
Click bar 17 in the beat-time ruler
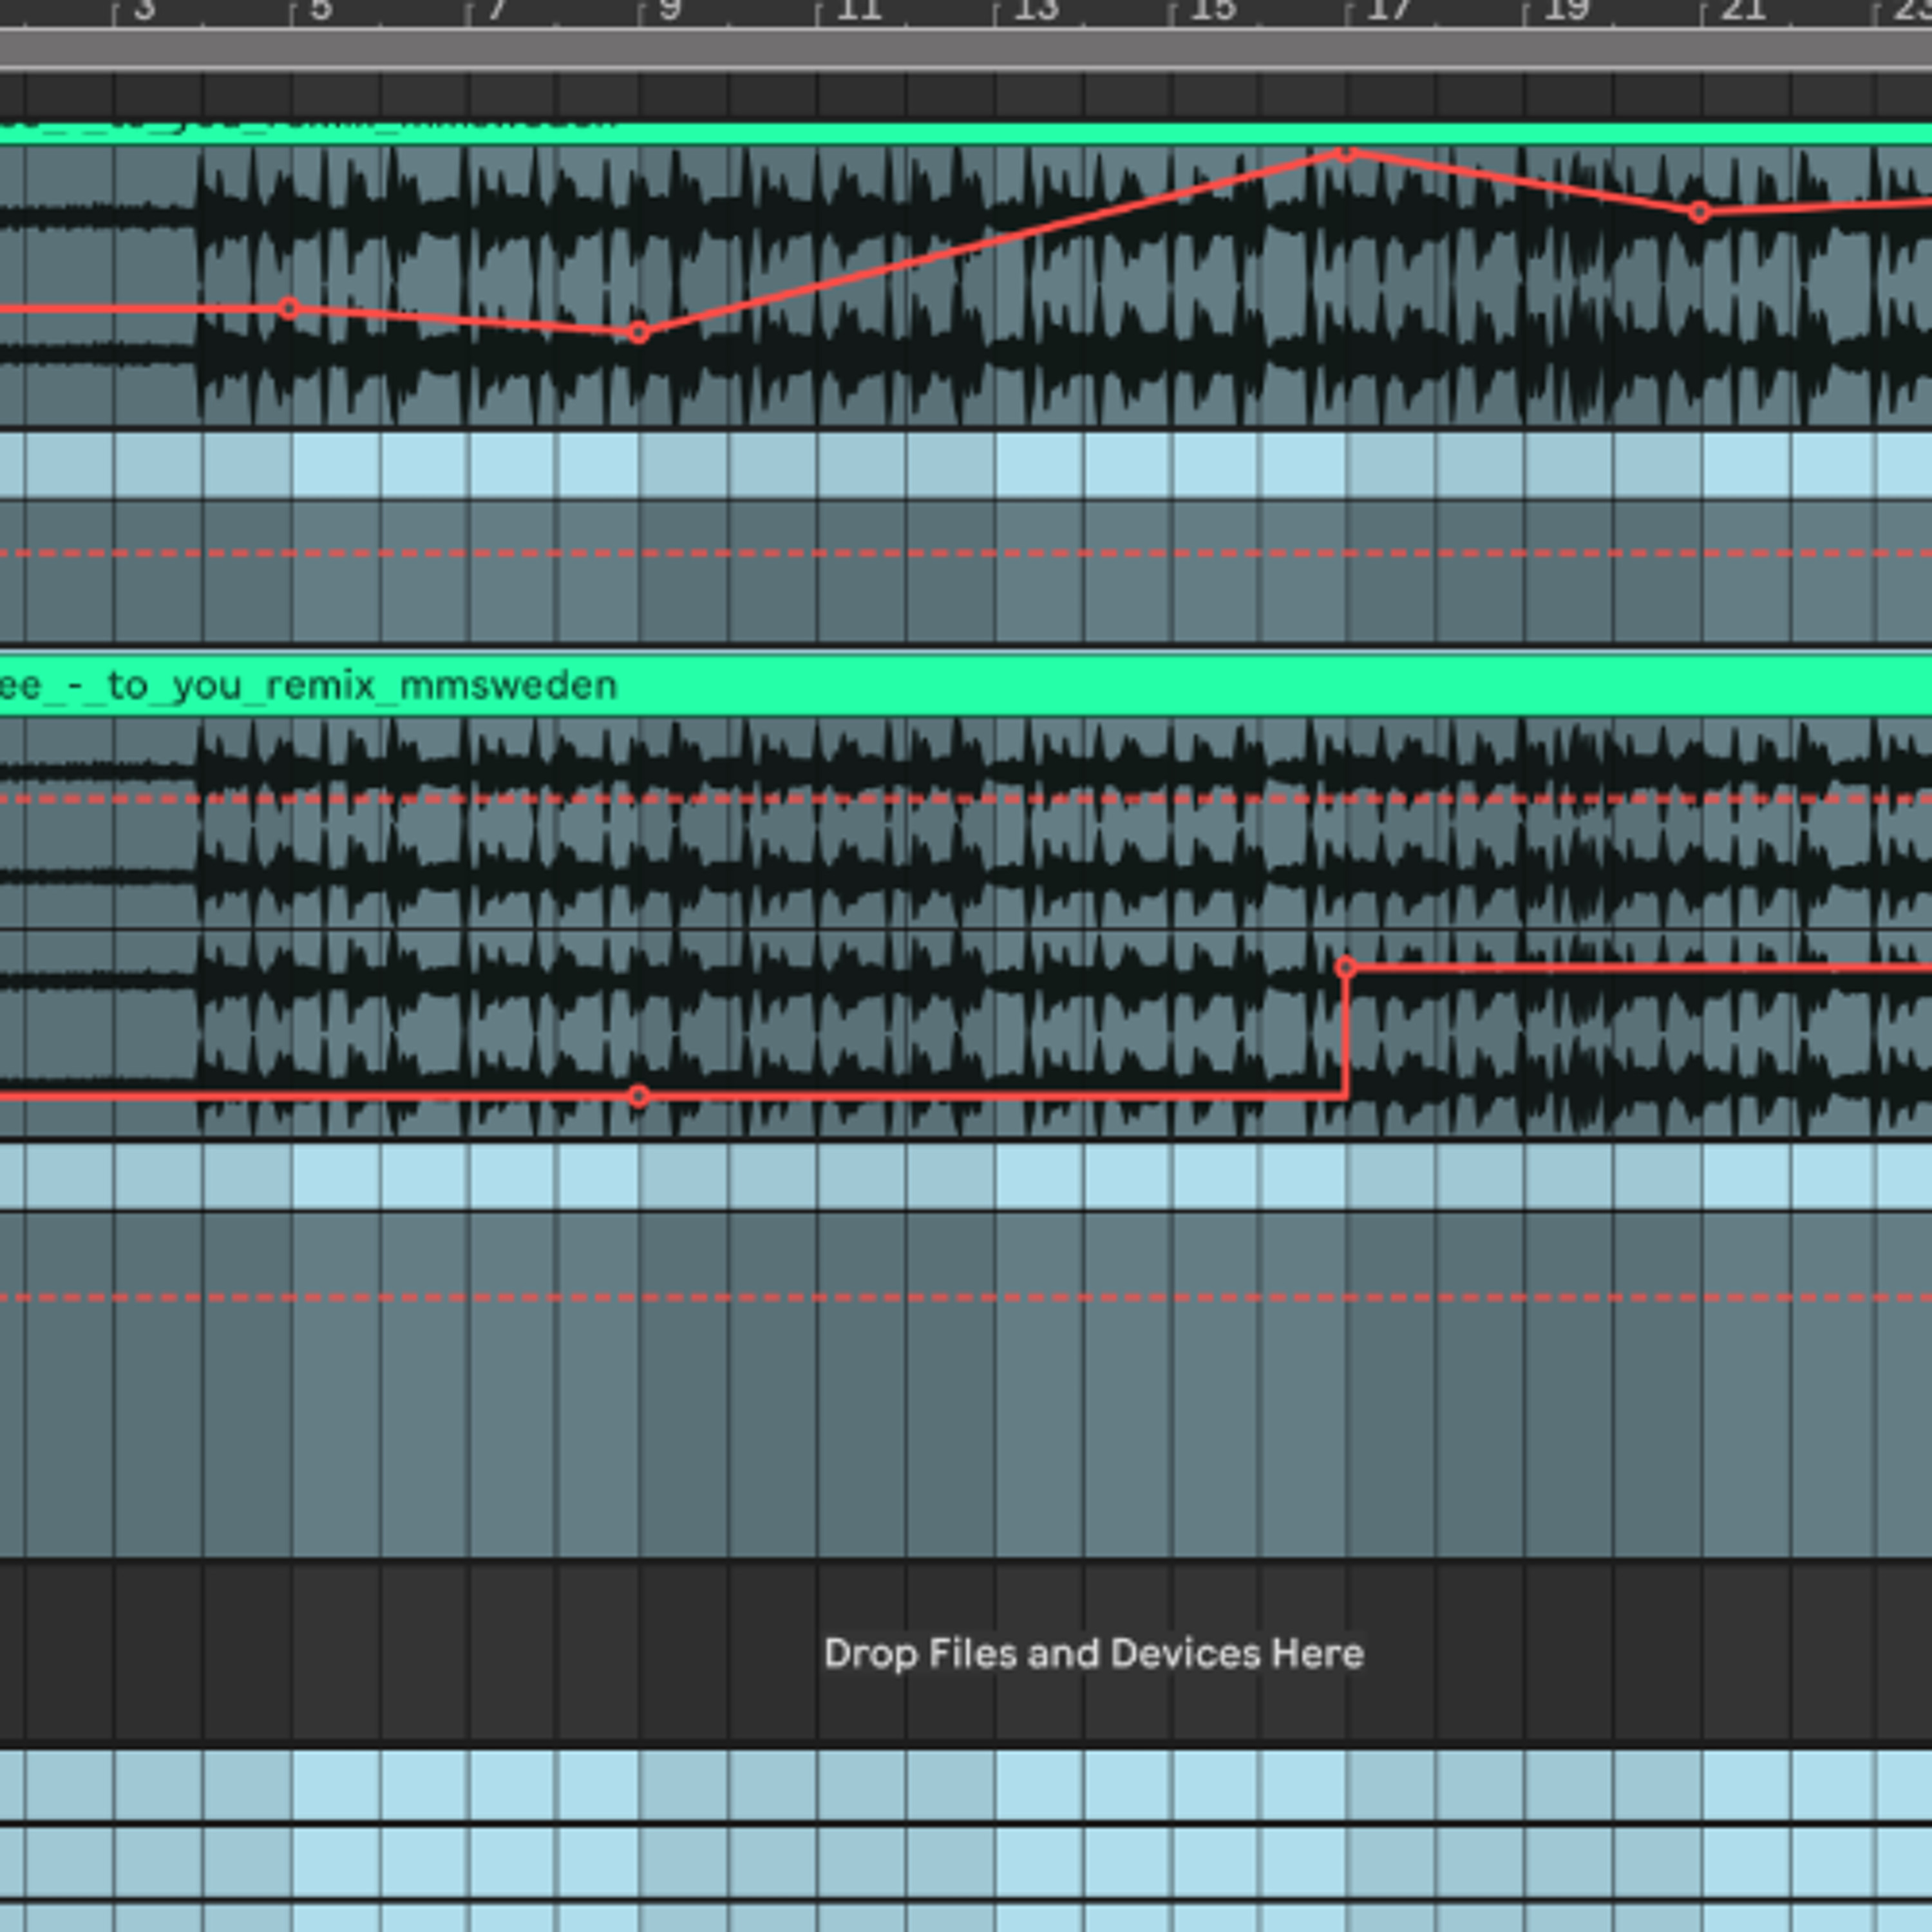1389,10
